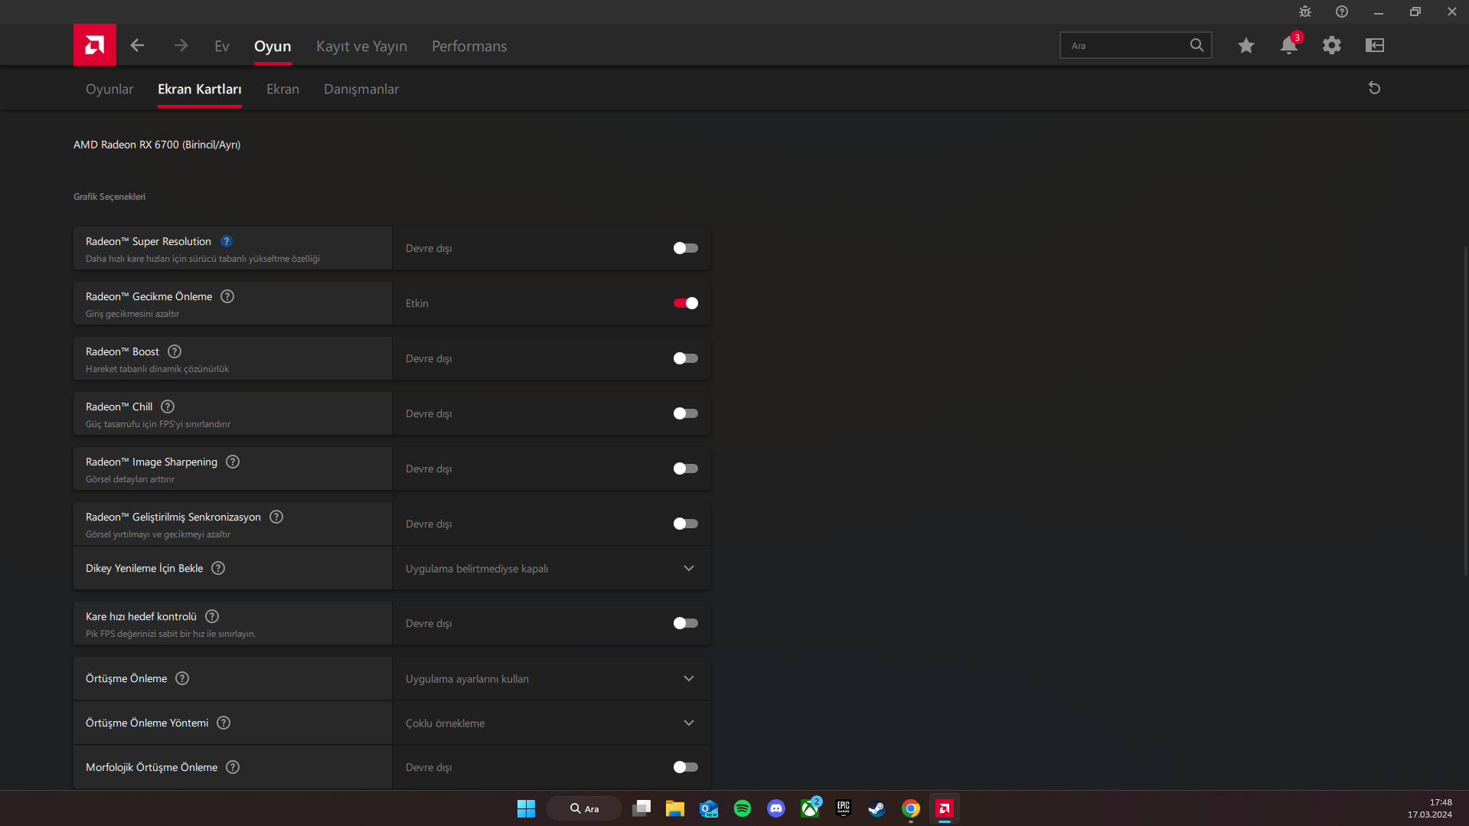This screenshot has height=826, width=1469.
Task: Enable Radeon Geliştirilmiş Senkronizasyon toggle
Action: coord(686,524)
